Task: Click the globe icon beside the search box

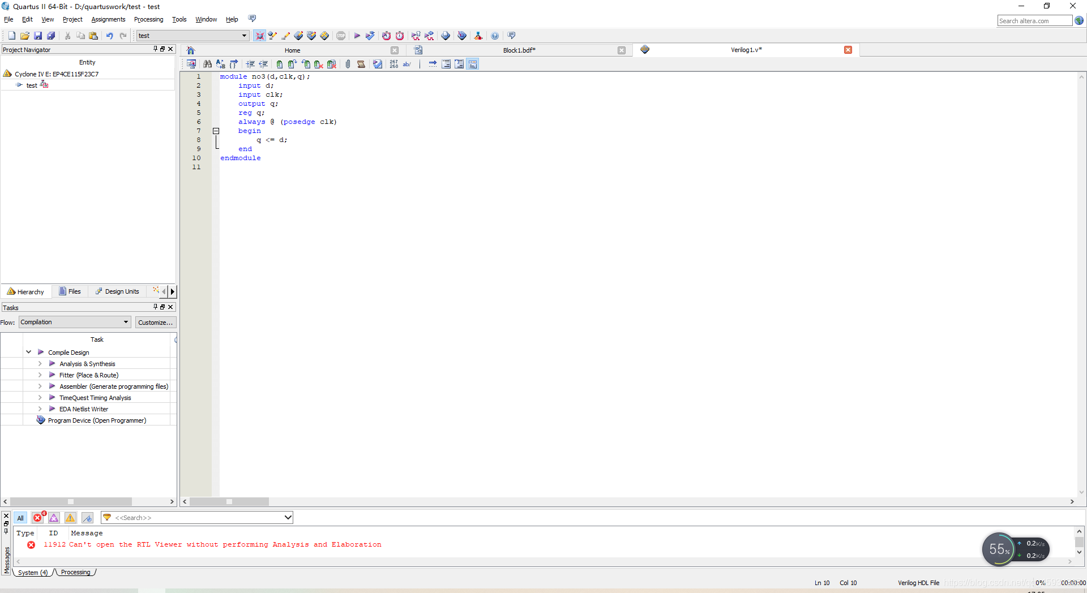Action: 1079,21
